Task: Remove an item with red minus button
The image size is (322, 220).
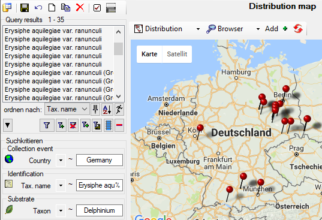Action: coord(119,125)
